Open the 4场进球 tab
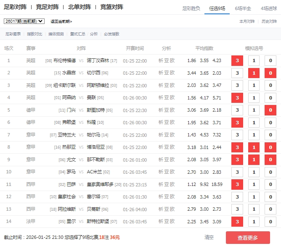This screenshot has width=281, height=246. coord(269,8)
